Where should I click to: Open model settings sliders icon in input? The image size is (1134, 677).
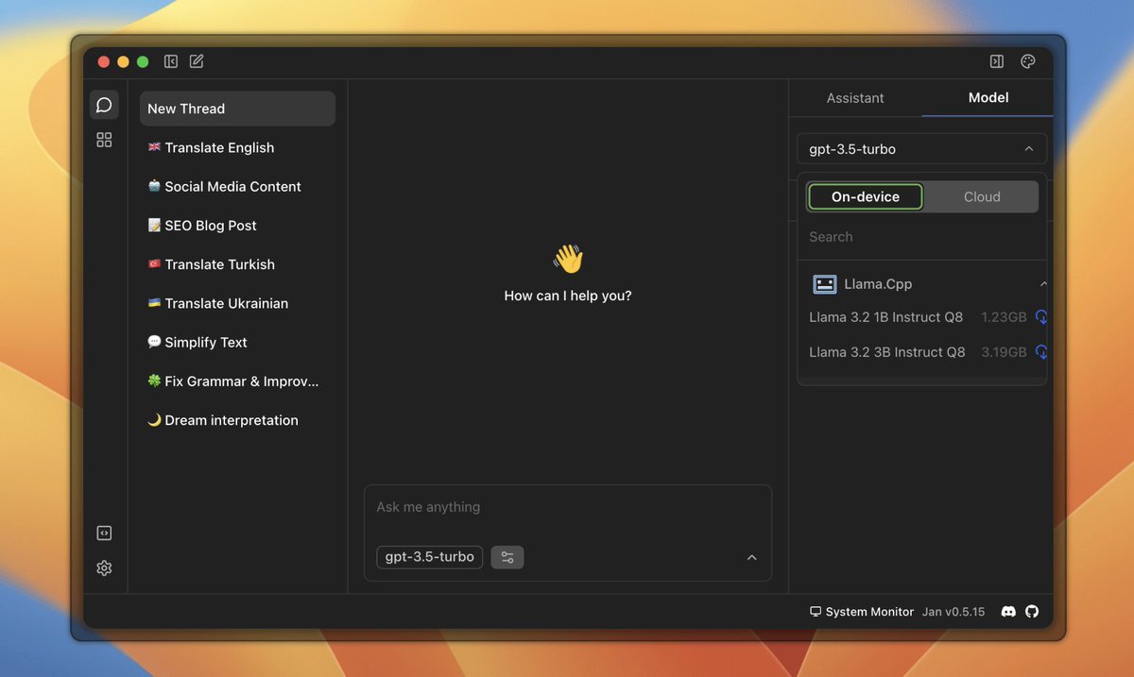[x=507, y=557]
